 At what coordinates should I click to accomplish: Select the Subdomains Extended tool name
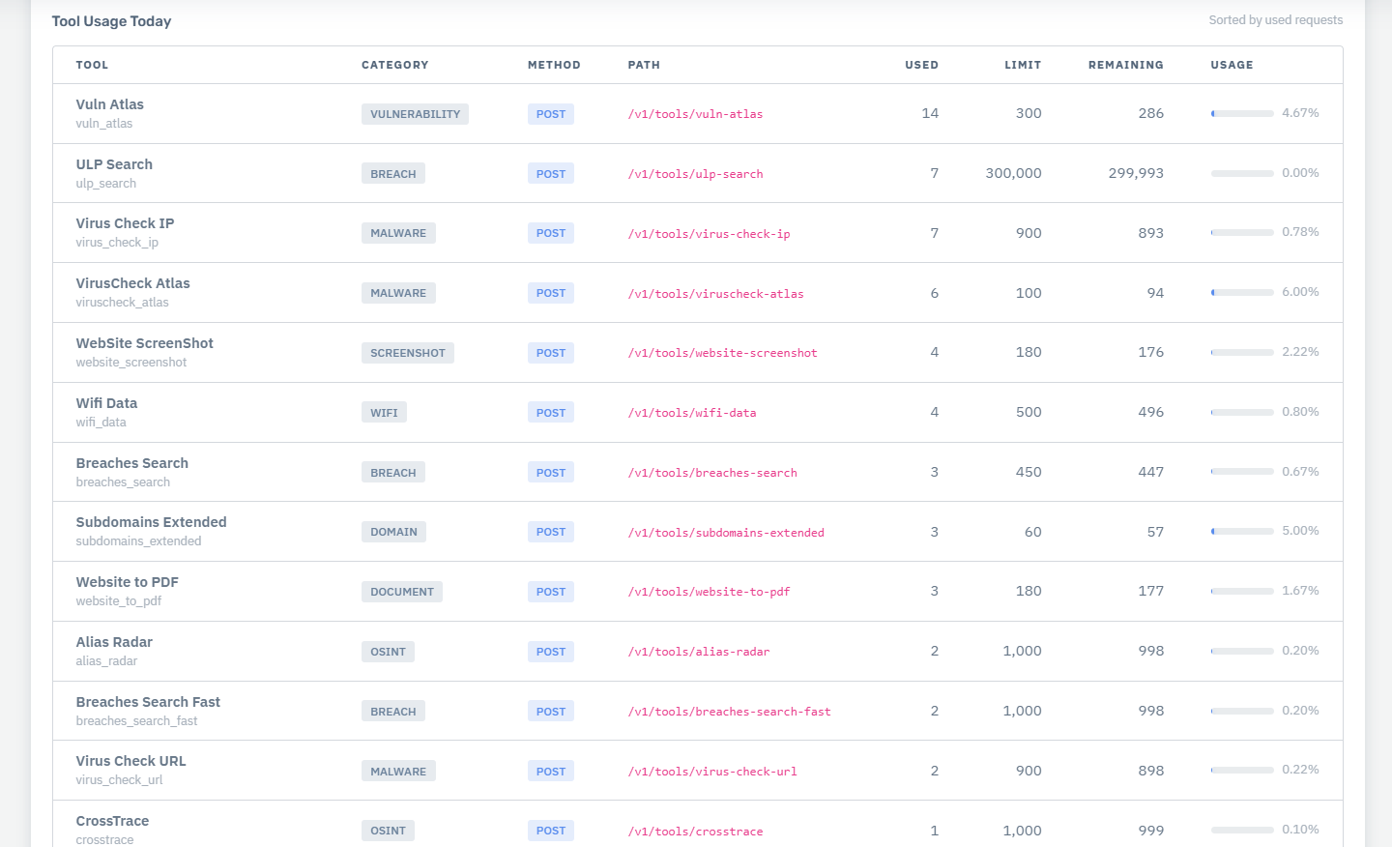(x=151, y=522)
